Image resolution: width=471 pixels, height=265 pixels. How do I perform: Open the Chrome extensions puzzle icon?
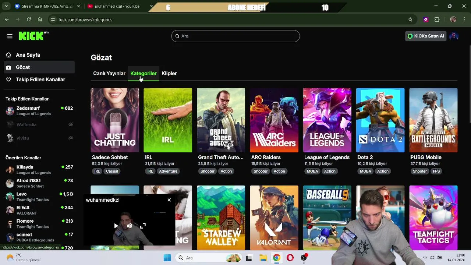[x=437, y=20]
